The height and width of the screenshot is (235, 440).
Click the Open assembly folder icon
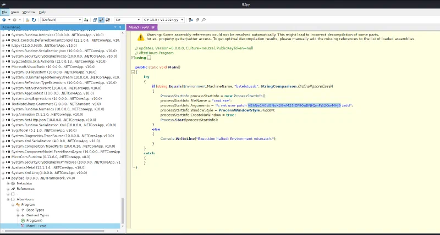[28, 20]
